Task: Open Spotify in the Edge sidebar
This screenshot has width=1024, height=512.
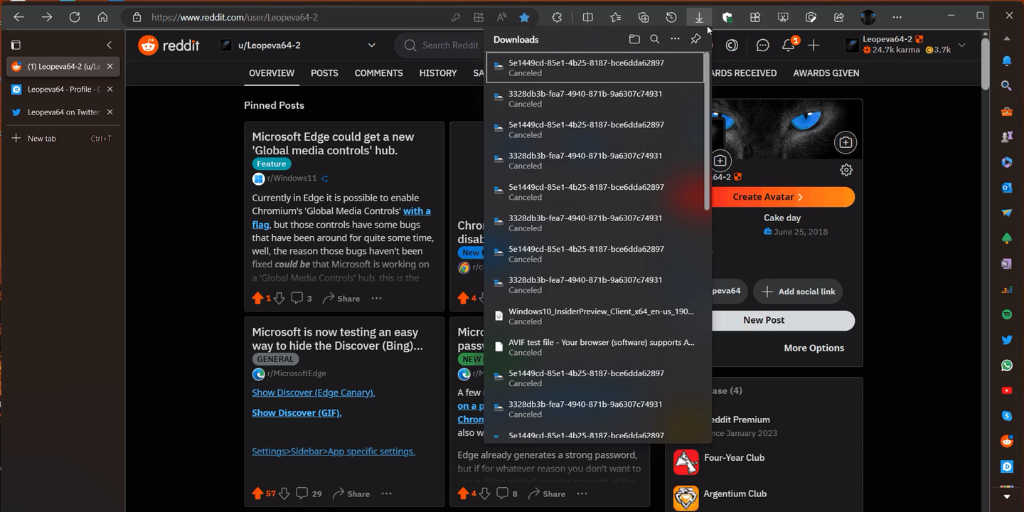Action: coord(1007,314)
